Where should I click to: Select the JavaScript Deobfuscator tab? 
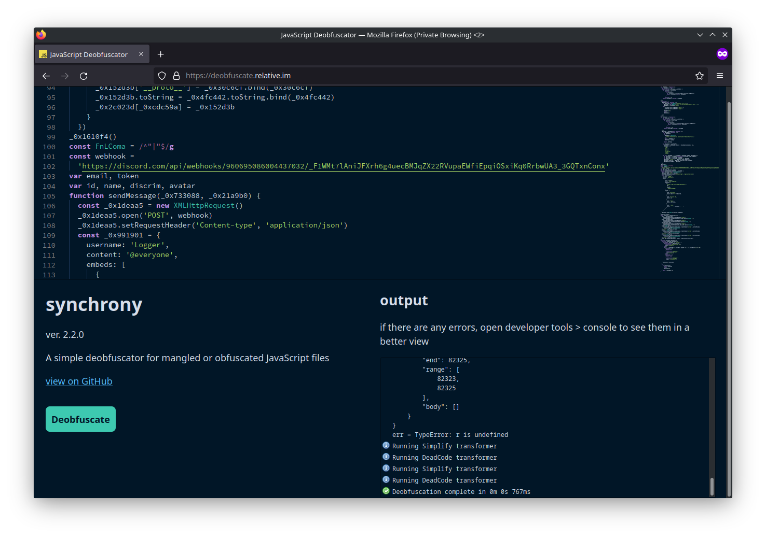click(x=92, y=54)
